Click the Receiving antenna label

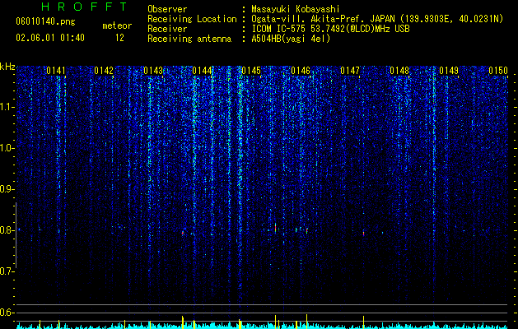[189, 39]
